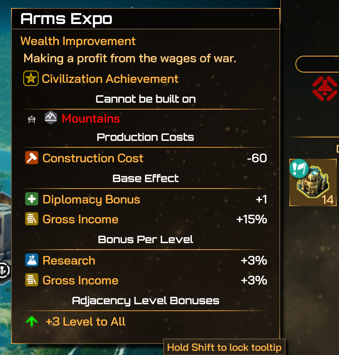The image size is (339, 355).
Task: Click the teal flag badge on the building
Action: tap(299, 168)
